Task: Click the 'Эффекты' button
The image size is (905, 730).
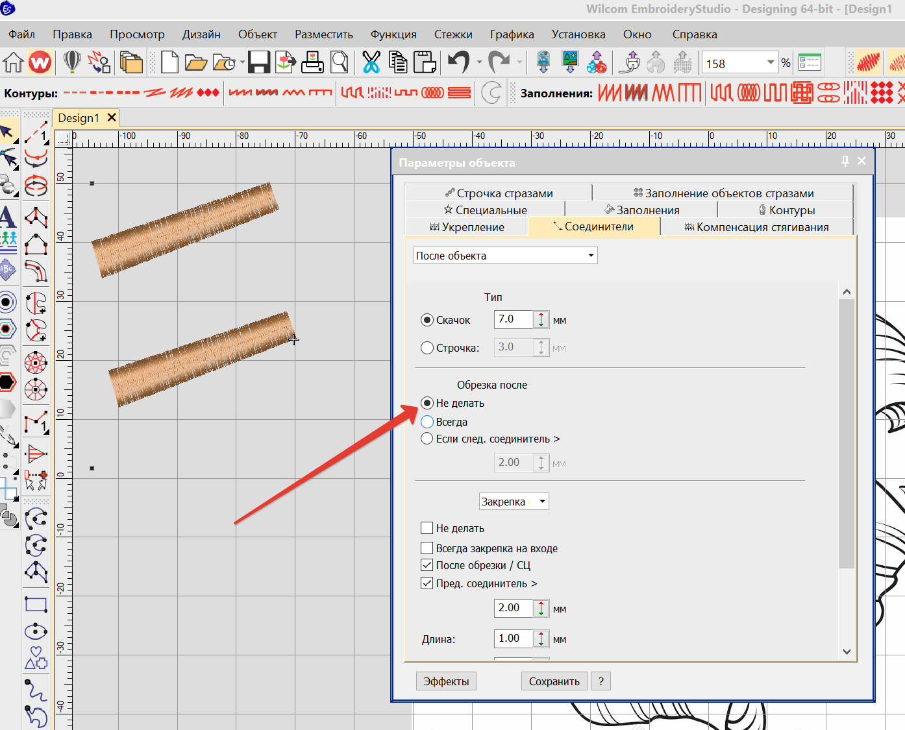Action: tap(446, 681)
